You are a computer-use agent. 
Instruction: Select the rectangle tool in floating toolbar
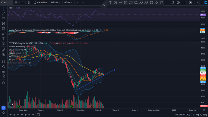pos(152,2)
